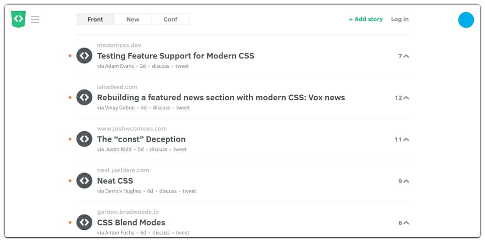Click code icon beside Testing Feature Support story
The image size is (485, 242).
click(84, 56)
